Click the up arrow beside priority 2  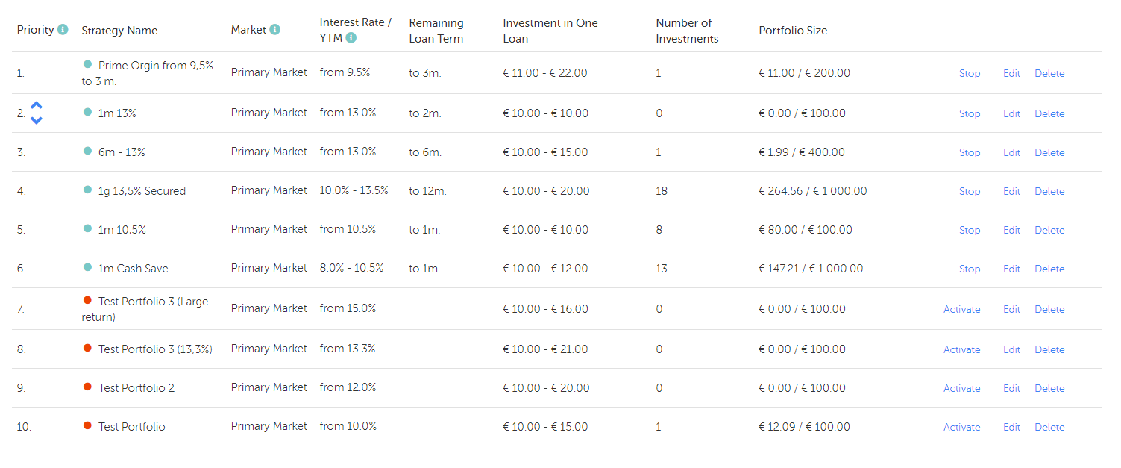(36, 107)
